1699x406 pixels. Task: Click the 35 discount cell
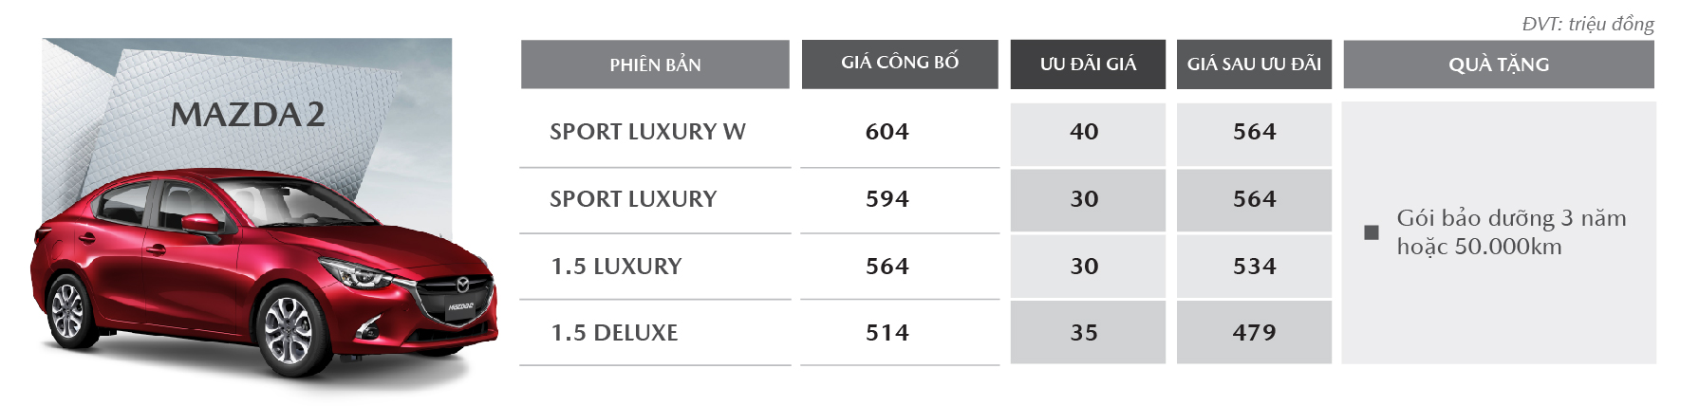[x=1088, y=333]
